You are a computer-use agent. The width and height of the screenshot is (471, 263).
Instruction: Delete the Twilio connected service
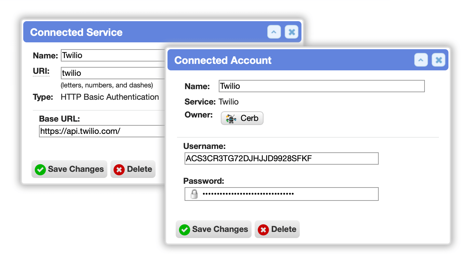click(x=133, y=169)
